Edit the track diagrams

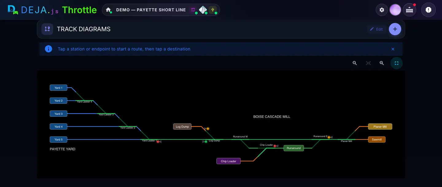coord(376,29)
